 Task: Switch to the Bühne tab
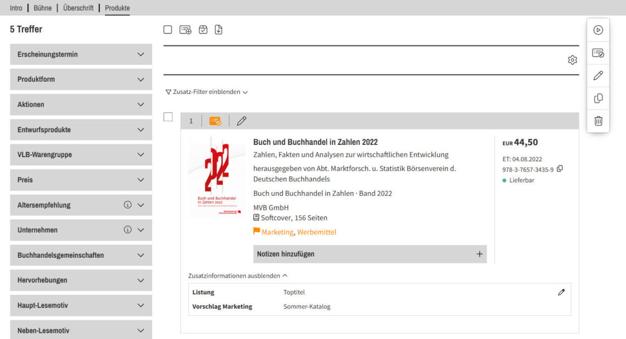[42, 8]
